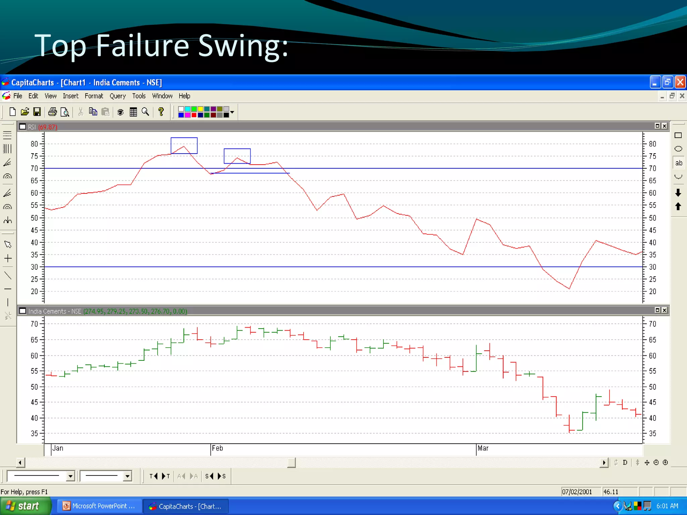
Task: Click the 'D' daily period button
Action: [x=625, y=462]
